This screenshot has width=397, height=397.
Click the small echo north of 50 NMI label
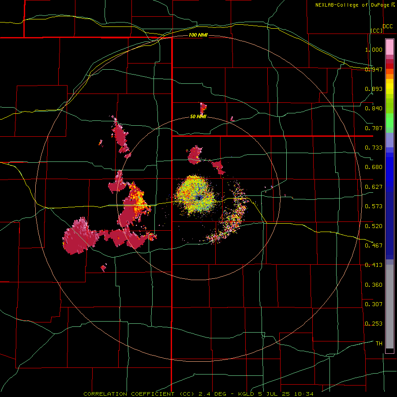coord(203,108)
